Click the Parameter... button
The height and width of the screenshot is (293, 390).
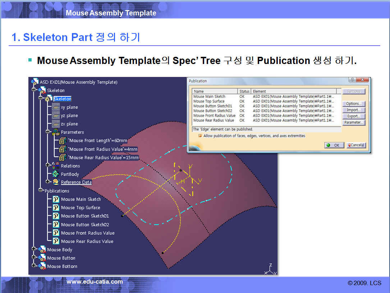click(x=354, y=122)
